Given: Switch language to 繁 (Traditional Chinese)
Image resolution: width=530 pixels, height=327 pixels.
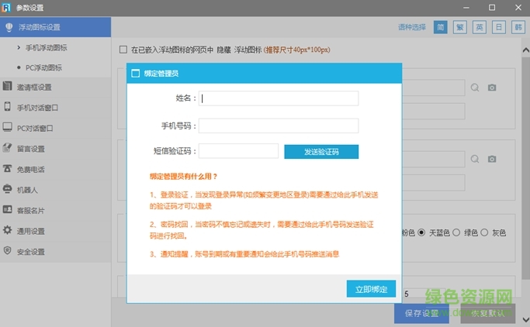Looking at the screenshot, I should [x=460, y=28].
